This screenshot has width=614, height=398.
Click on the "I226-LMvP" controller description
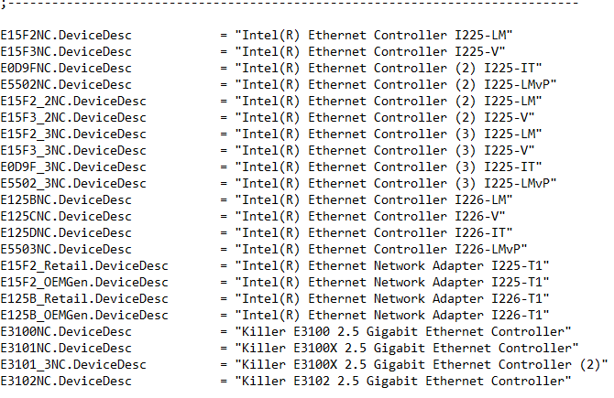pyautogui.click(x=488, y=249)
